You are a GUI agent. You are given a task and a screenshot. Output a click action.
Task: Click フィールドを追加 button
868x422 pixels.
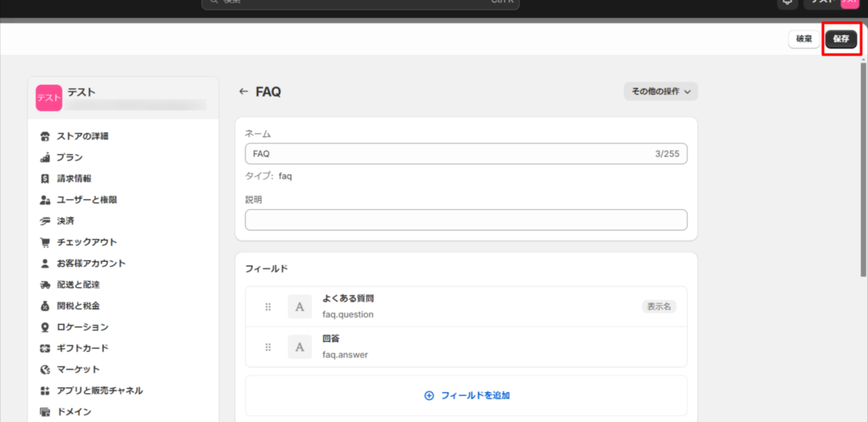466,396
